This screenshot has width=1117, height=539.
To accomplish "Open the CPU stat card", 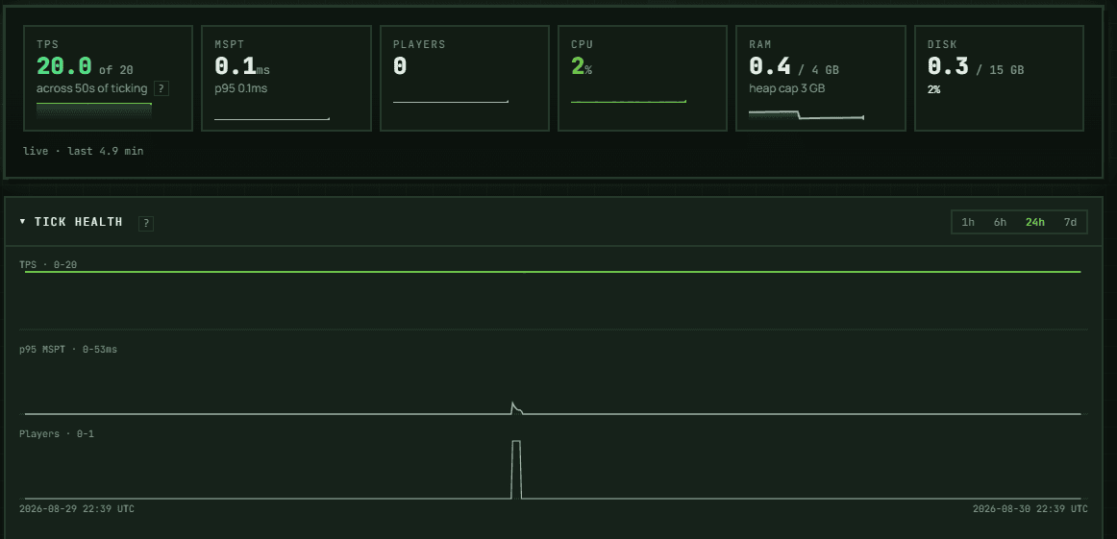I will pyautogui.click(x=642, y=79).
